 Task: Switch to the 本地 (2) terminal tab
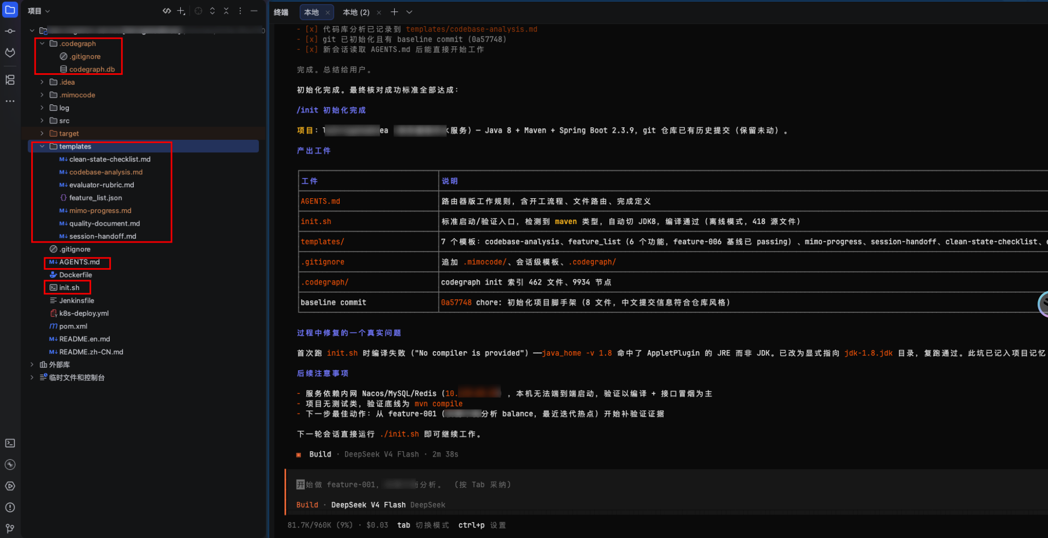pos(356,12)
